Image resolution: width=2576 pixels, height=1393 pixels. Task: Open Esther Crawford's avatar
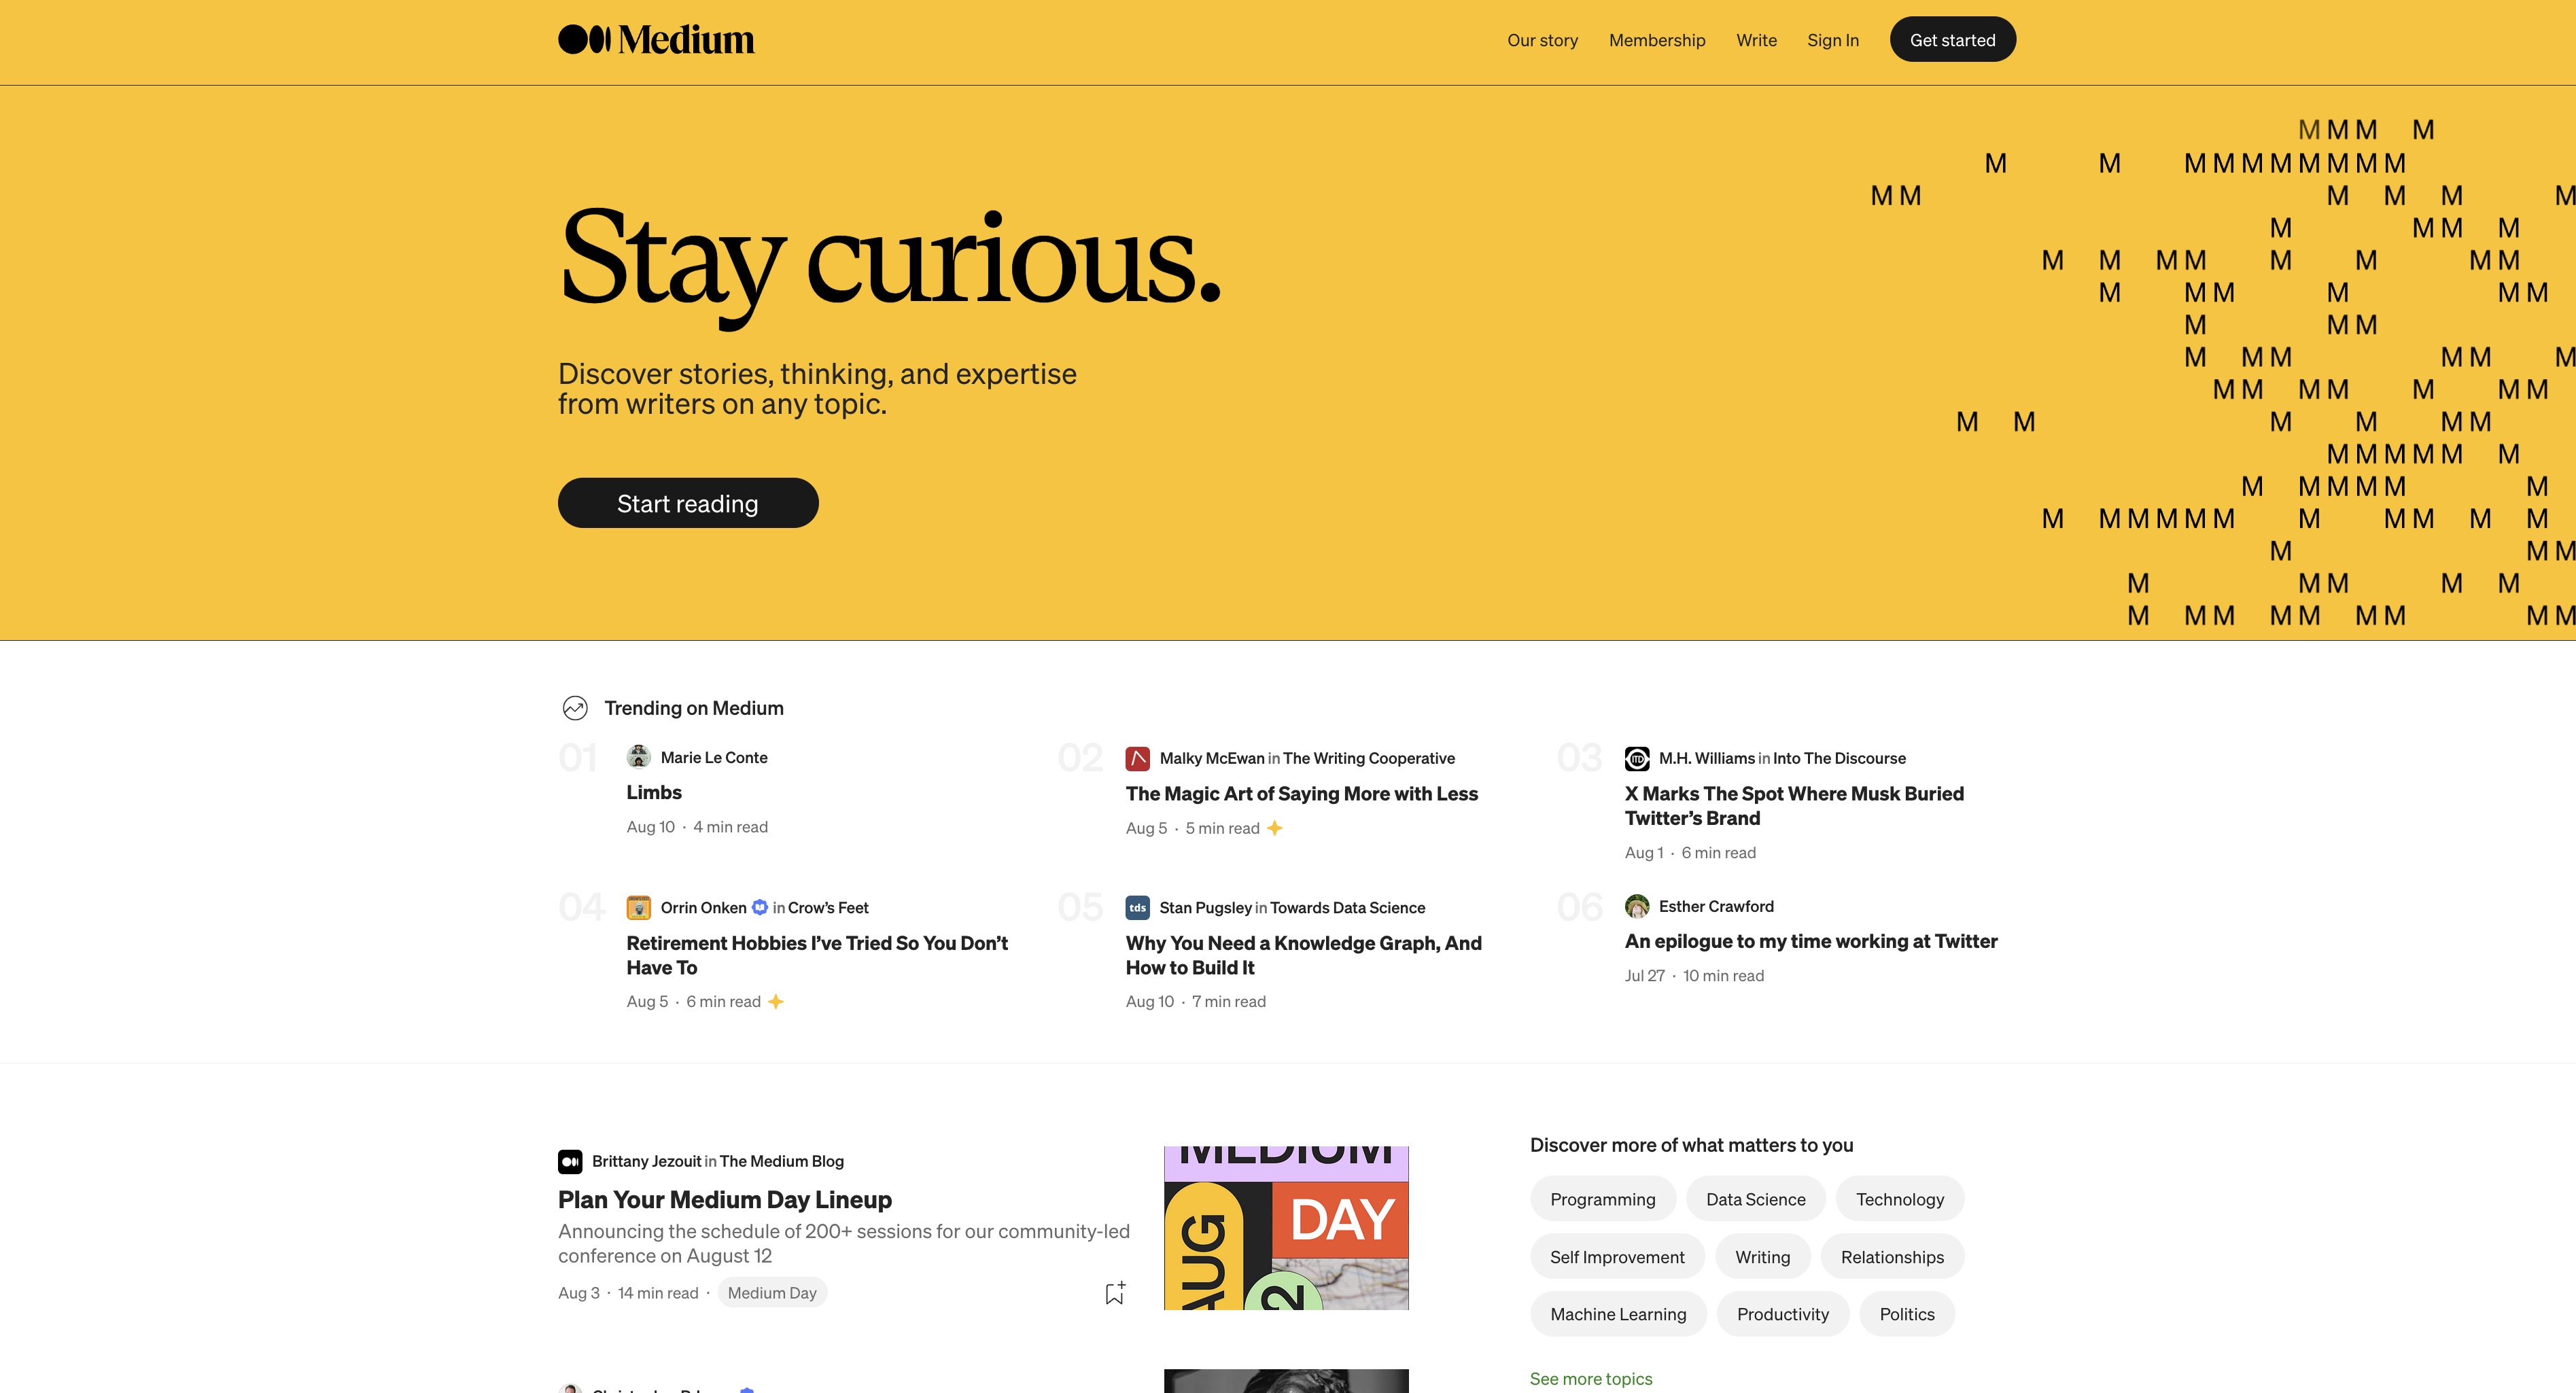pos(1637,906)
